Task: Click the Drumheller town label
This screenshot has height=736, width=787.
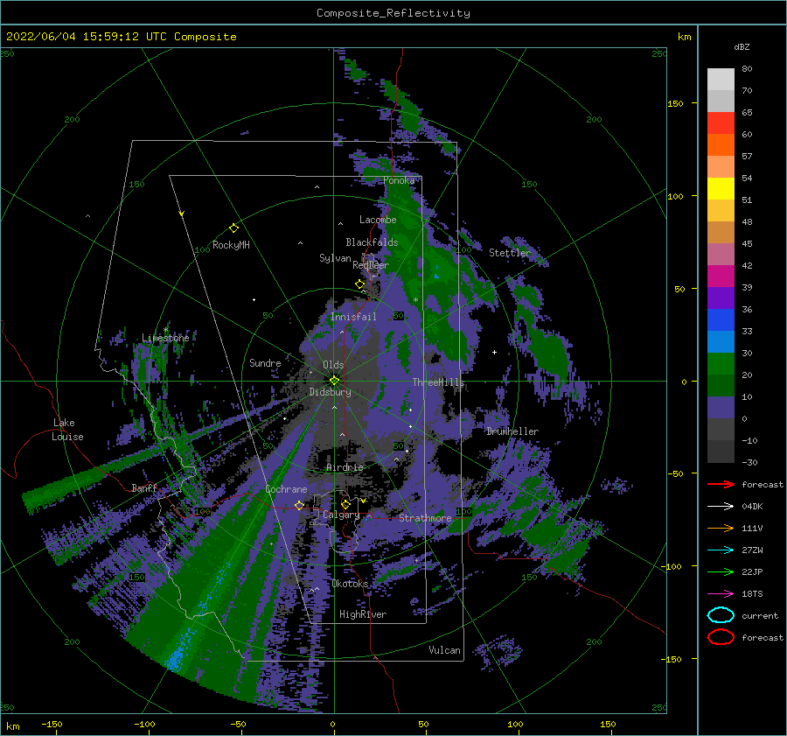Action: tap(512, 431)
